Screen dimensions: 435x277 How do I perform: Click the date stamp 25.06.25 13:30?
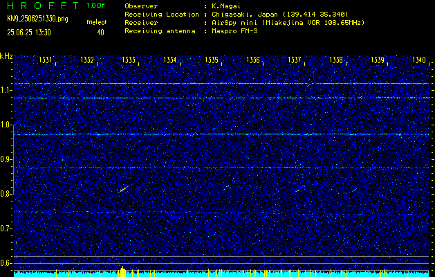[29, 33]
